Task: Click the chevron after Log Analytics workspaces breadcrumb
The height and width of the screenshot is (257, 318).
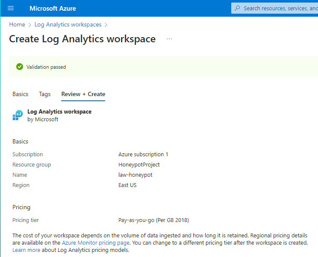Action: pyautogui.click(x=106, y=25)
